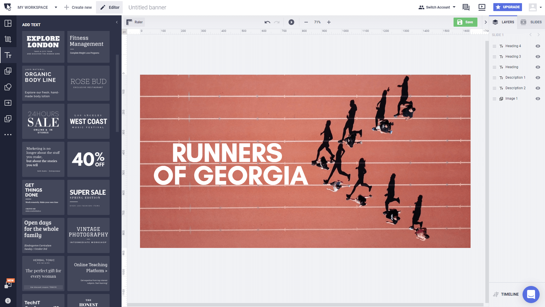This screenshot has height=307, width=545.
Task: Hide the Description 1 layer
Action: coord(538,78)
